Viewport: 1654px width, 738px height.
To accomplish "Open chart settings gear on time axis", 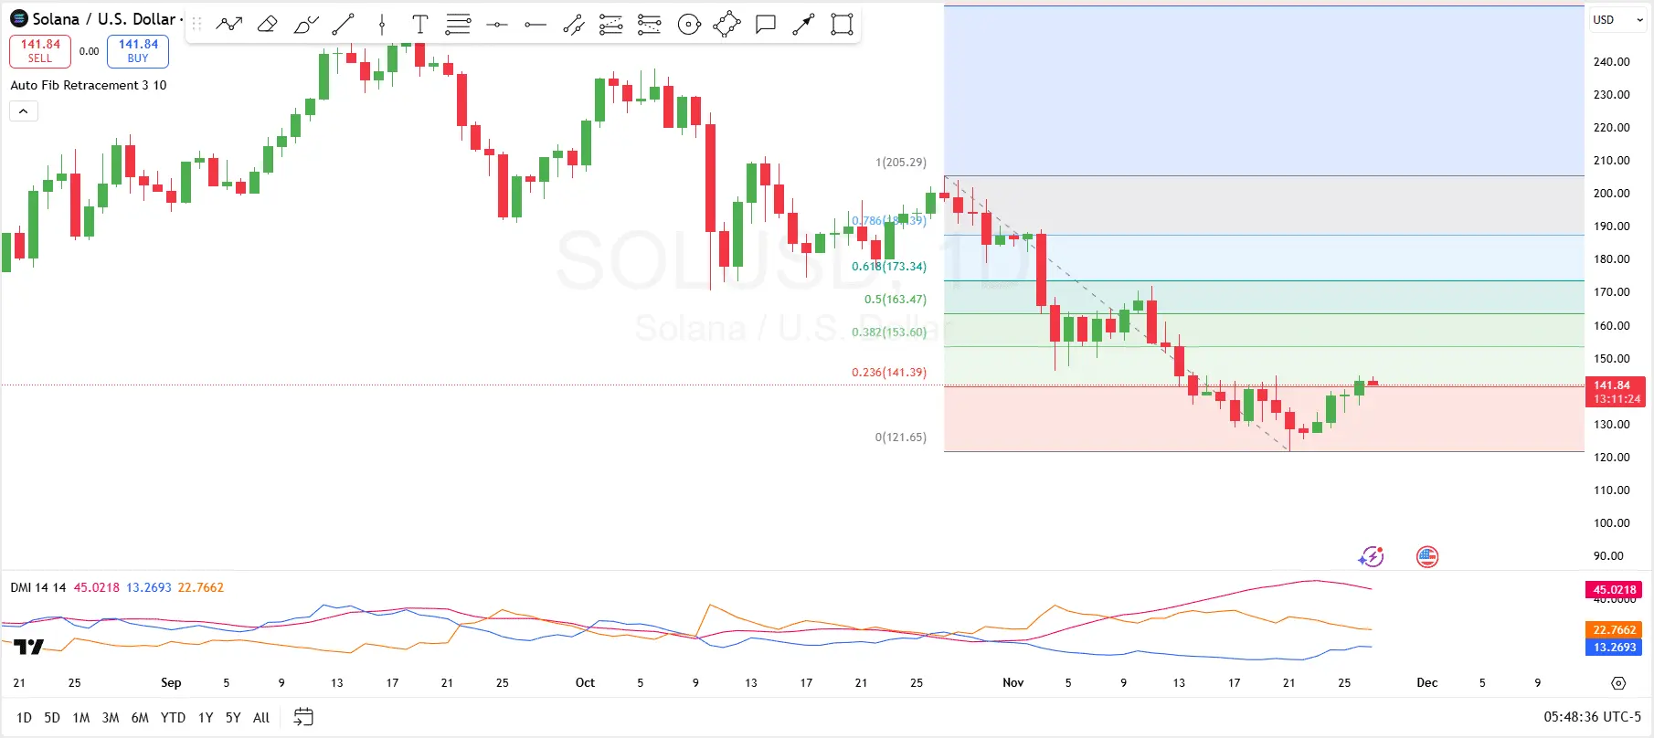I will 1618,683.
